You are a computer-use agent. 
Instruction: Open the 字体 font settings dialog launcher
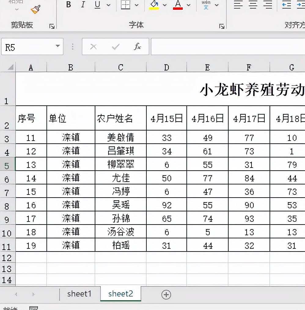222,27
